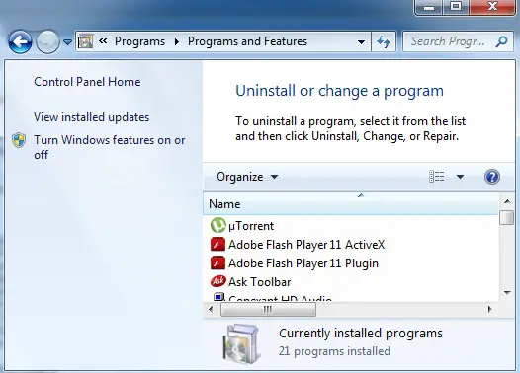
Task: Click Adobe Flash Player 11 ActiveX icon
Action: (x=217, y=245)
